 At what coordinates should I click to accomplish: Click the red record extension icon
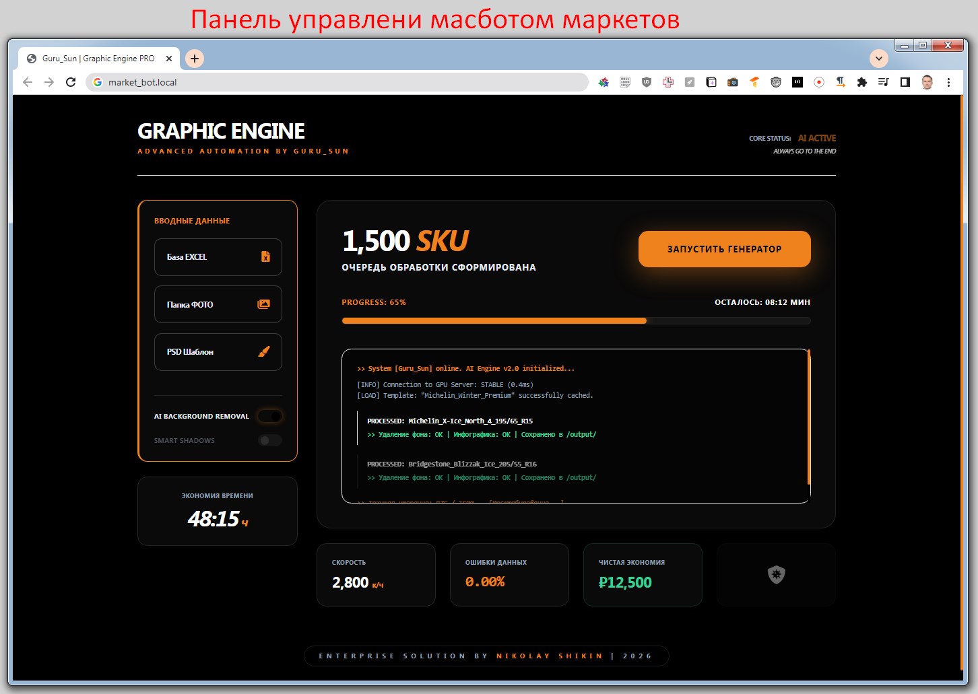818,81
